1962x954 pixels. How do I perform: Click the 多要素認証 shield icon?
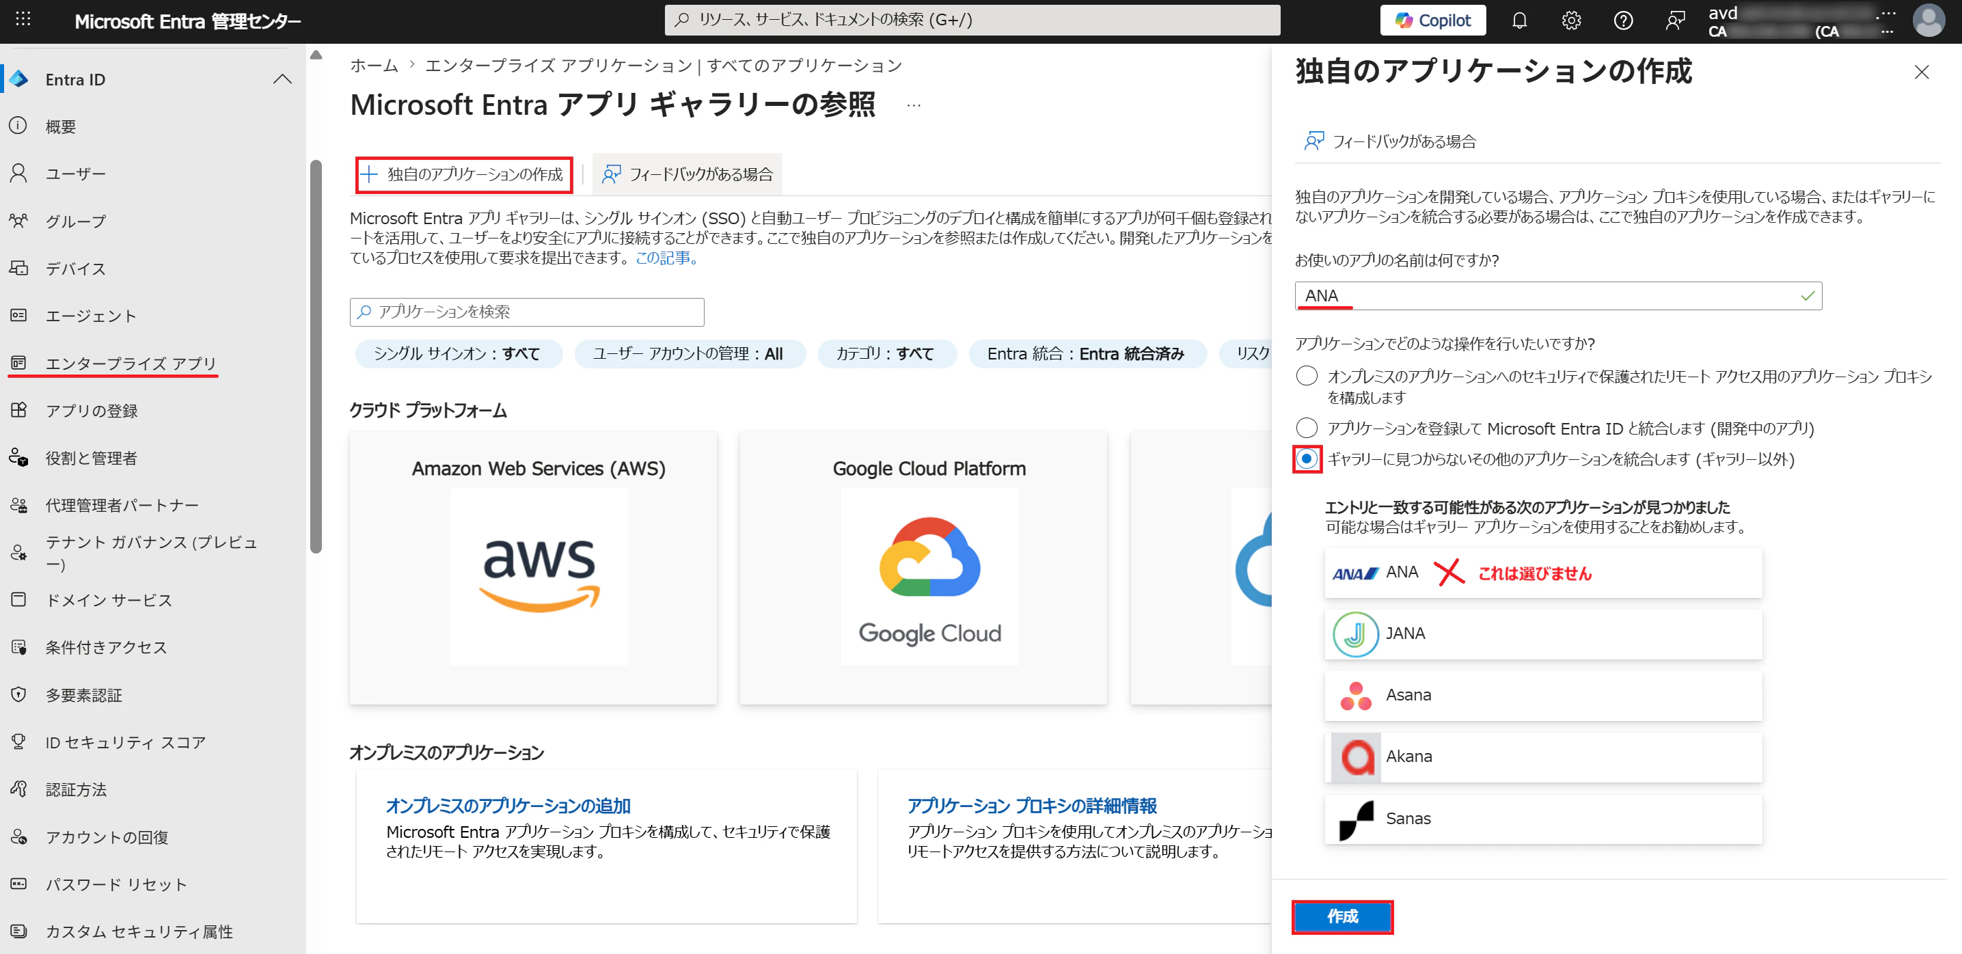[x=18, y=694]
